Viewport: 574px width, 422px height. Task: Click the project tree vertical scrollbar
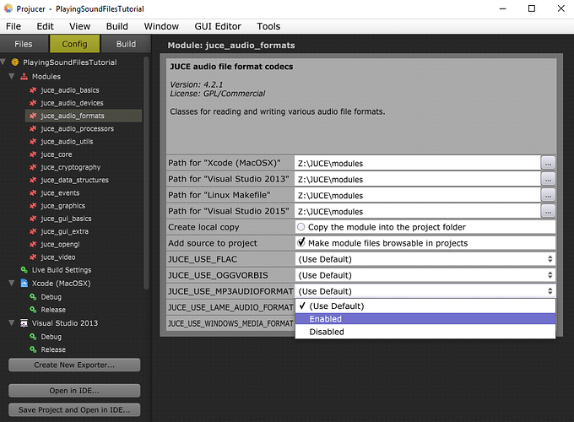coord(146,173)
